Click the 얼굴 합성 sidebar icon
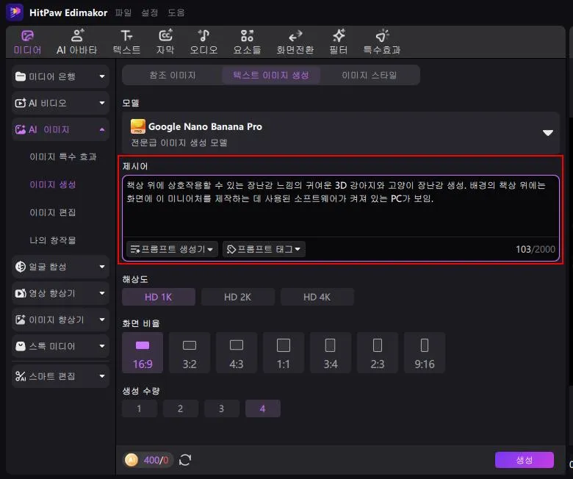 point(21,267)
